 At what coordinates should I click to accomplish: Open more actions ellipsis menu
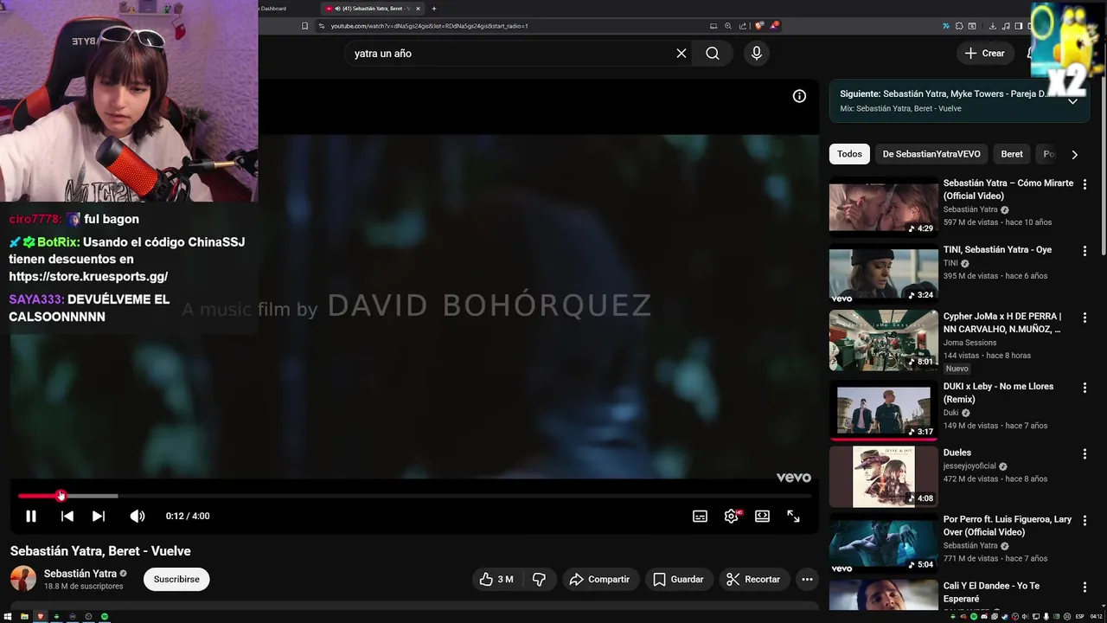click(807, 579)
